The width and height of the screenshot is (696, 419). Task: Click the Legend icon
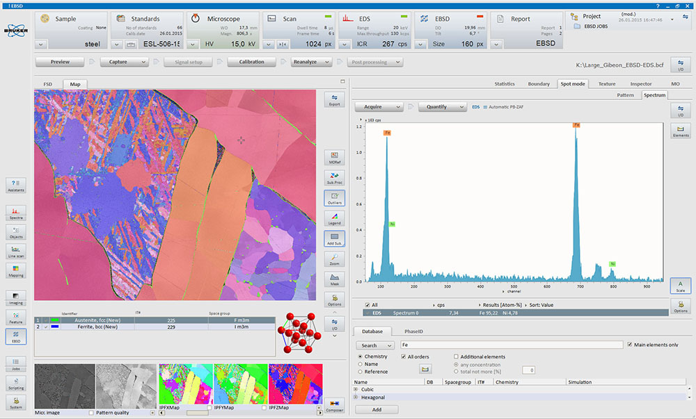[334, 219]
